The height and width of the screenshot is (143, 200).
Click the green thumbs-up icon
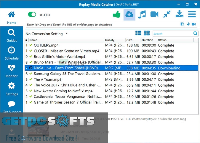[116, 14]
